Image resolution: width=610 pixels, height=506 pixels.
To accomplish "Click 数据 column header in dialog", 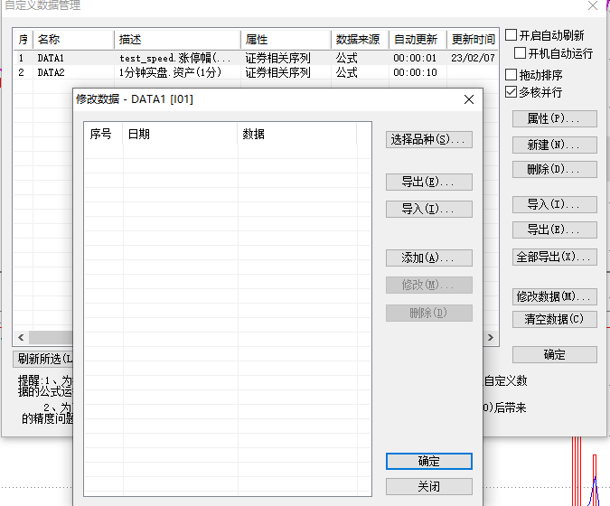I will (x=297, y=135).
